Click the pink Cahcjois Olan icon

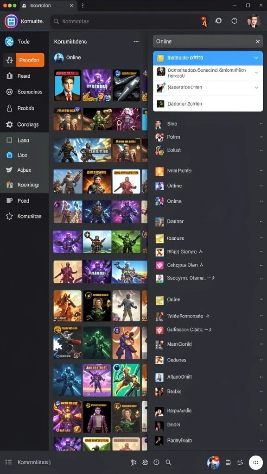click(159, 265)
